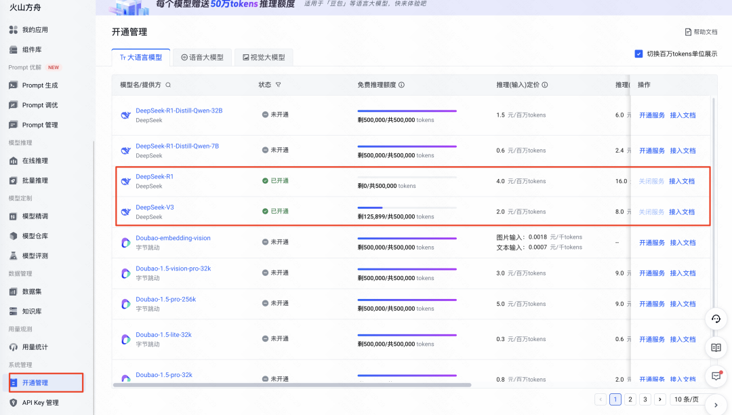Click the customer service headset icon
The height and width of the screenshot is (415, 732).
click(716, 319)
